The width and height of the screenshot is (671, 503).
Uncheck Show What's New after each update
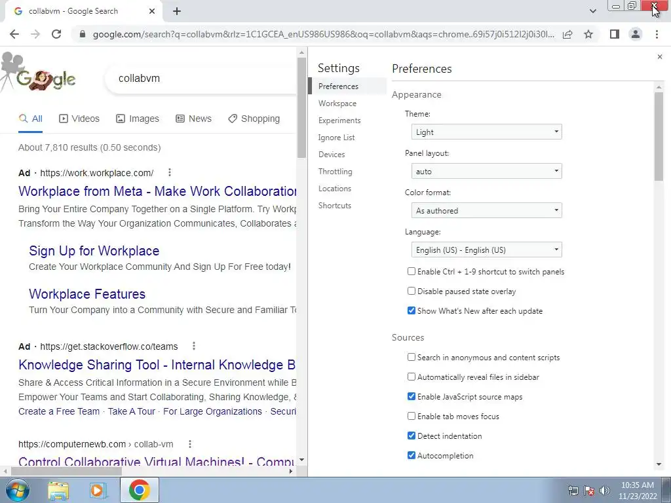coord(412,310)
